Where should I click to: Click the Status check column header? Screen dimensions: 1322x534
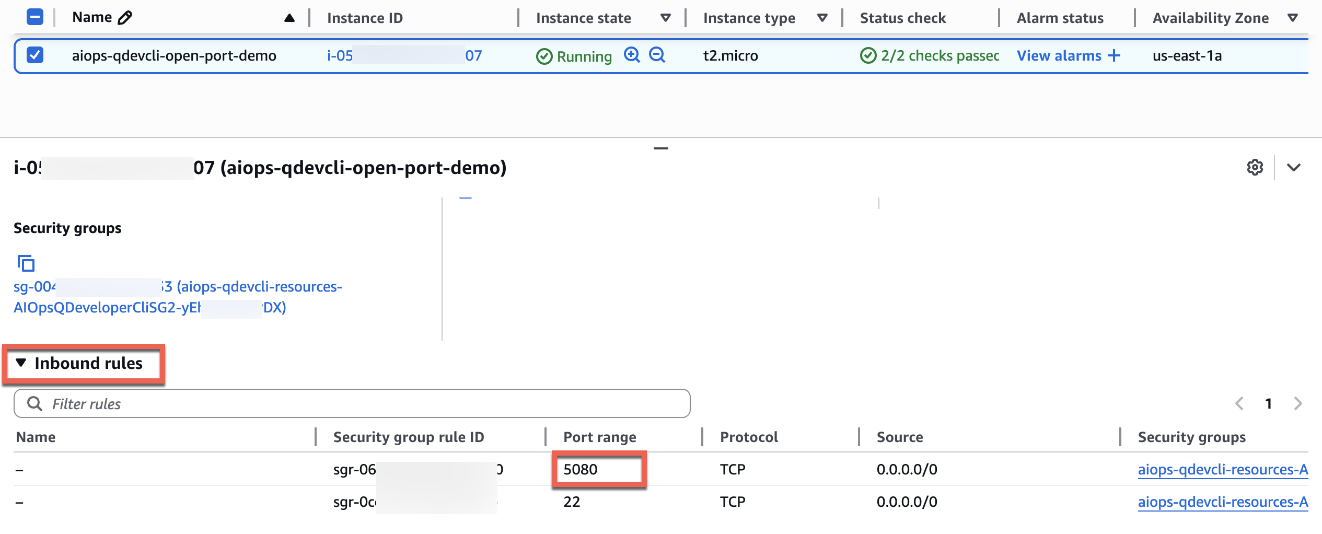[x=903, y=18]
